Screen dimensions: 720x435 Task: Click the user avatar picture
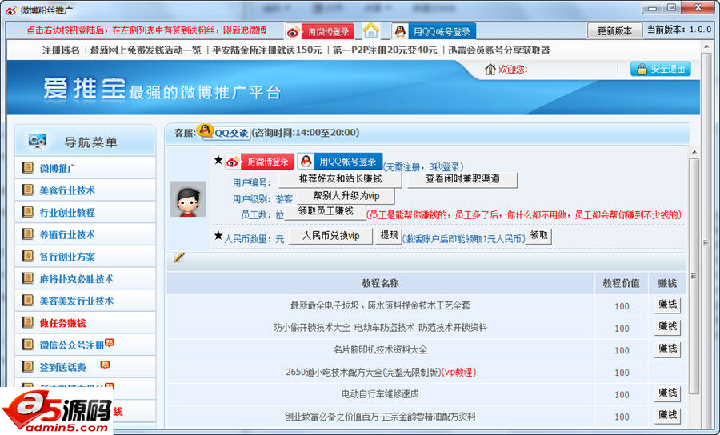188,199
